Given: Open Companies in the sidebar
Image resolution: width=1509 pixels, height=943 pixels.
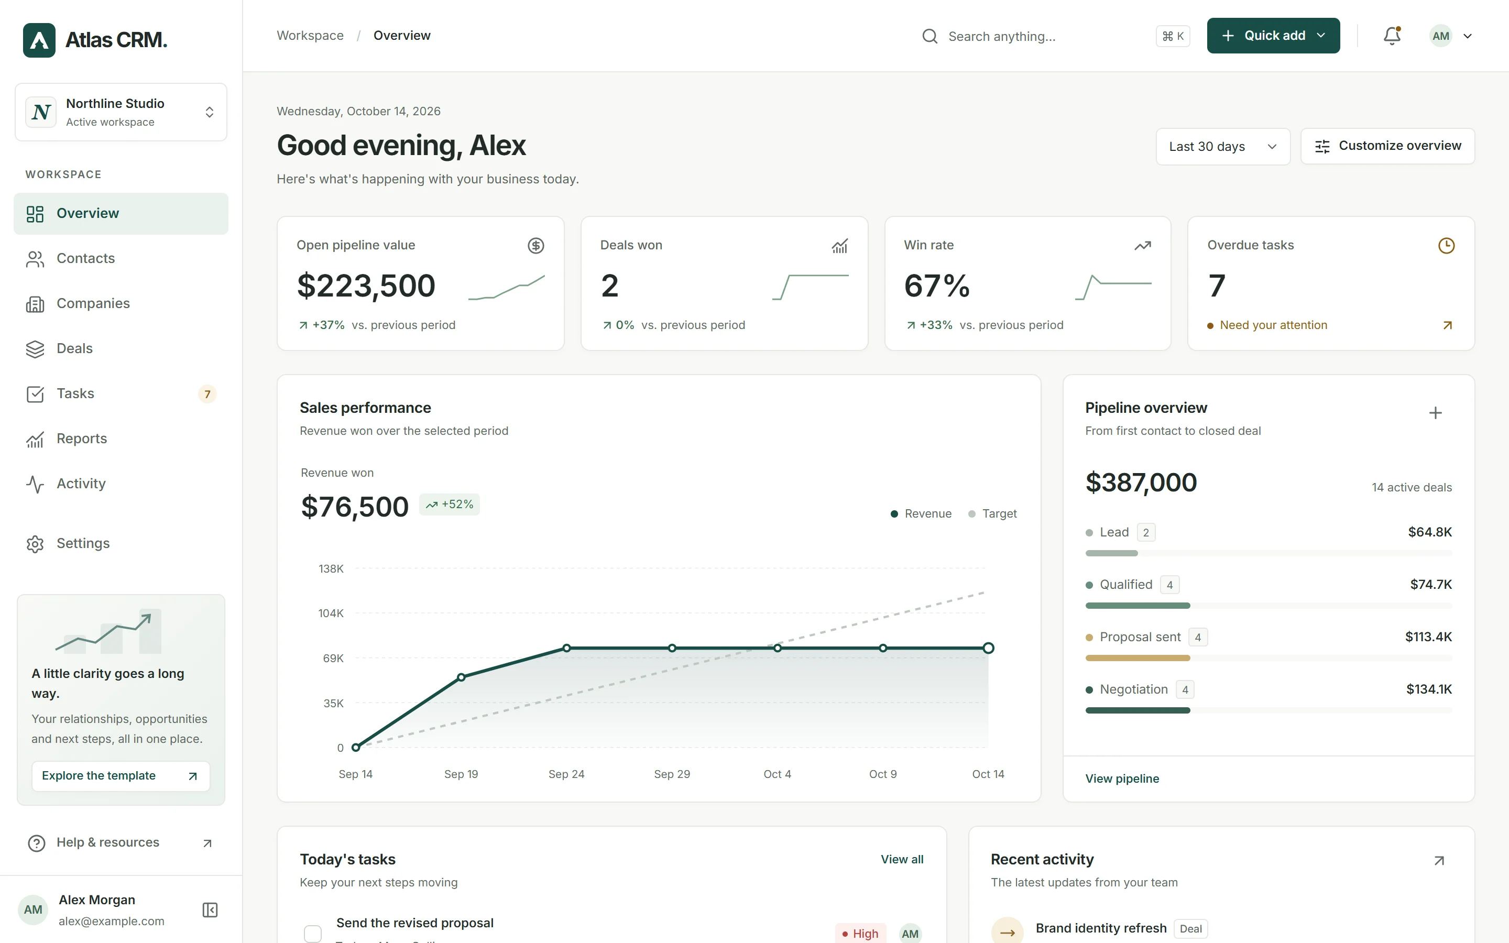Looking at the screenshot, I should pos(121,303).
